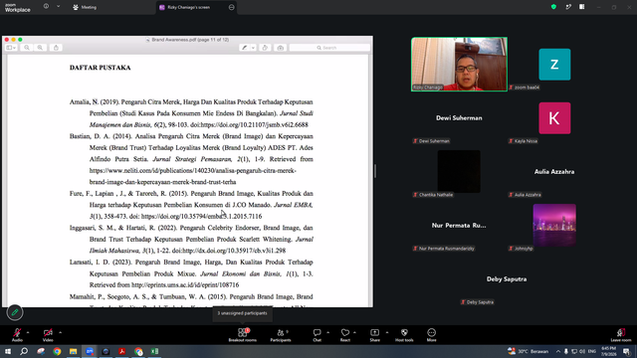637x358 pixels.
Task: Select Chantika Nathalie's black video tile
Action: [459, 171]
